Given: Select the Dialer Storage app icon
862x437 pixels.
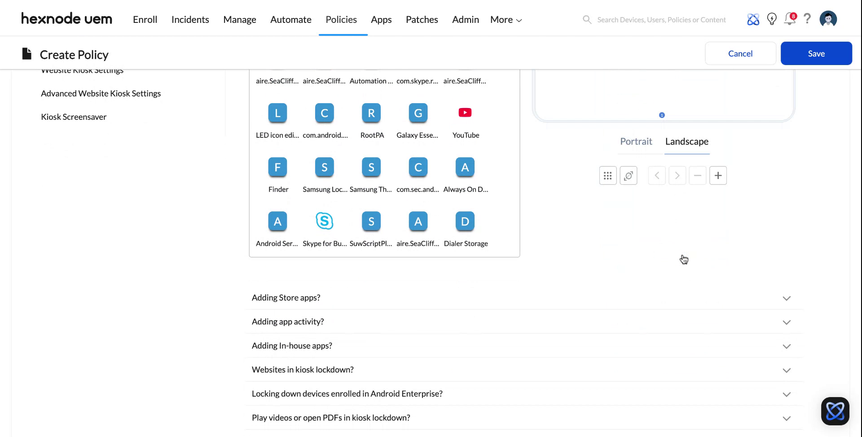Looking at the screenshot, I should 465,221.
